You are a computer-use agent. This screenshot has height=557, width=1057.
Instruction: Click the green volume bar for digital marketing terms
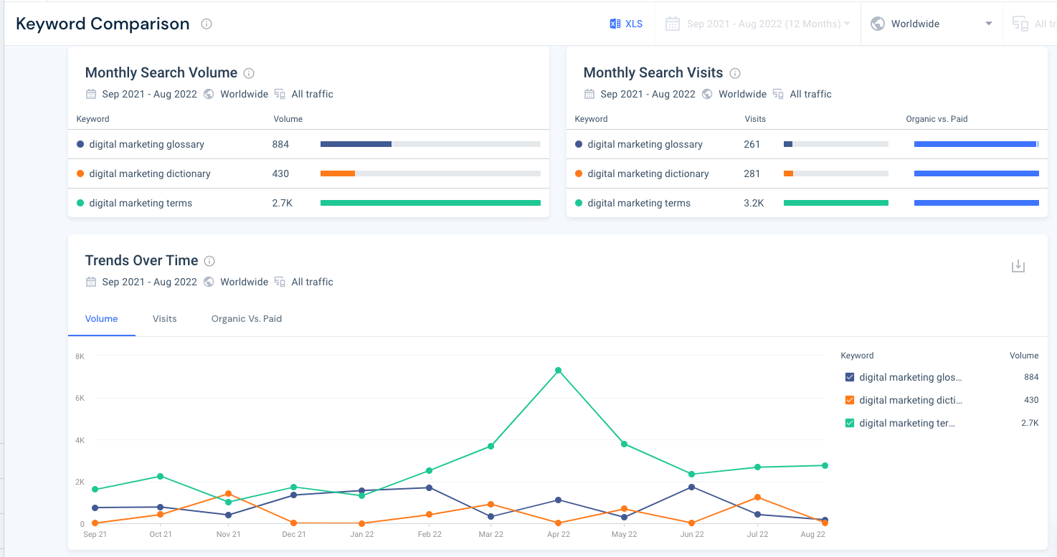point(430,203)
